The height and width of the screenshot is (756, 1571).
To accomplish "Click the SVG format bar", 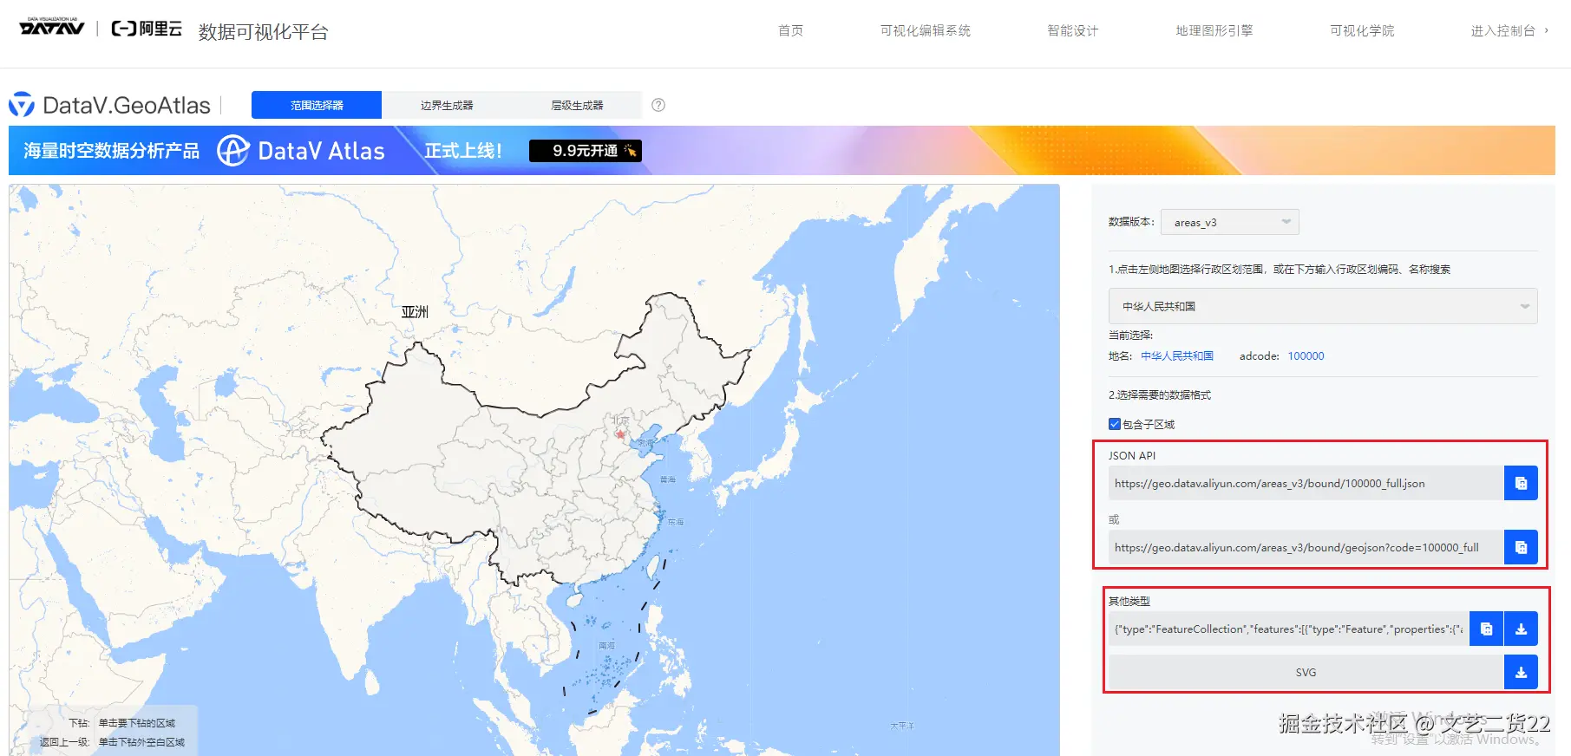I will coord(1306,672).
